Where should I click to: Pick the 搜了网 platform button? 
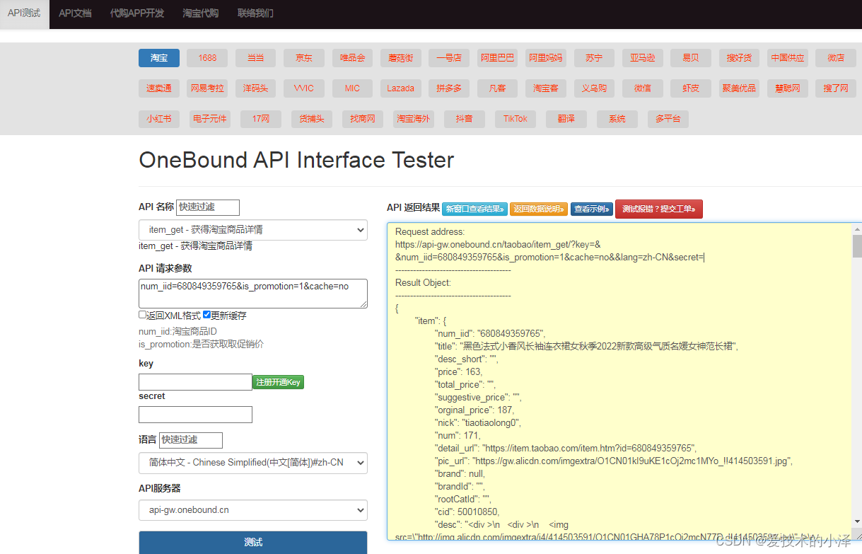pyautogui.click(x=836, y=88)
